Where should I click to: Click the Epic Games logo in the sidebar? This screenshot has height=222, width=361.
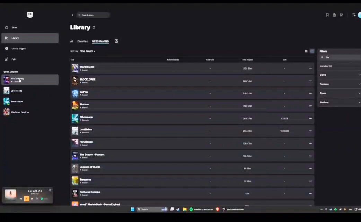[30, 15]
